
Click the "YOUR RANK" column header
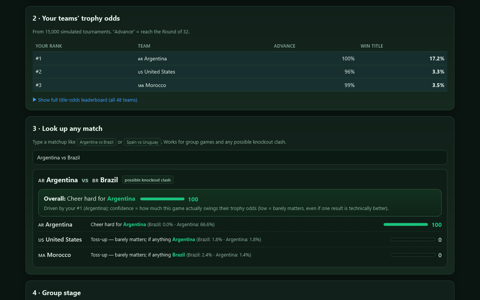pyautogui.click(x=49, y=46)
